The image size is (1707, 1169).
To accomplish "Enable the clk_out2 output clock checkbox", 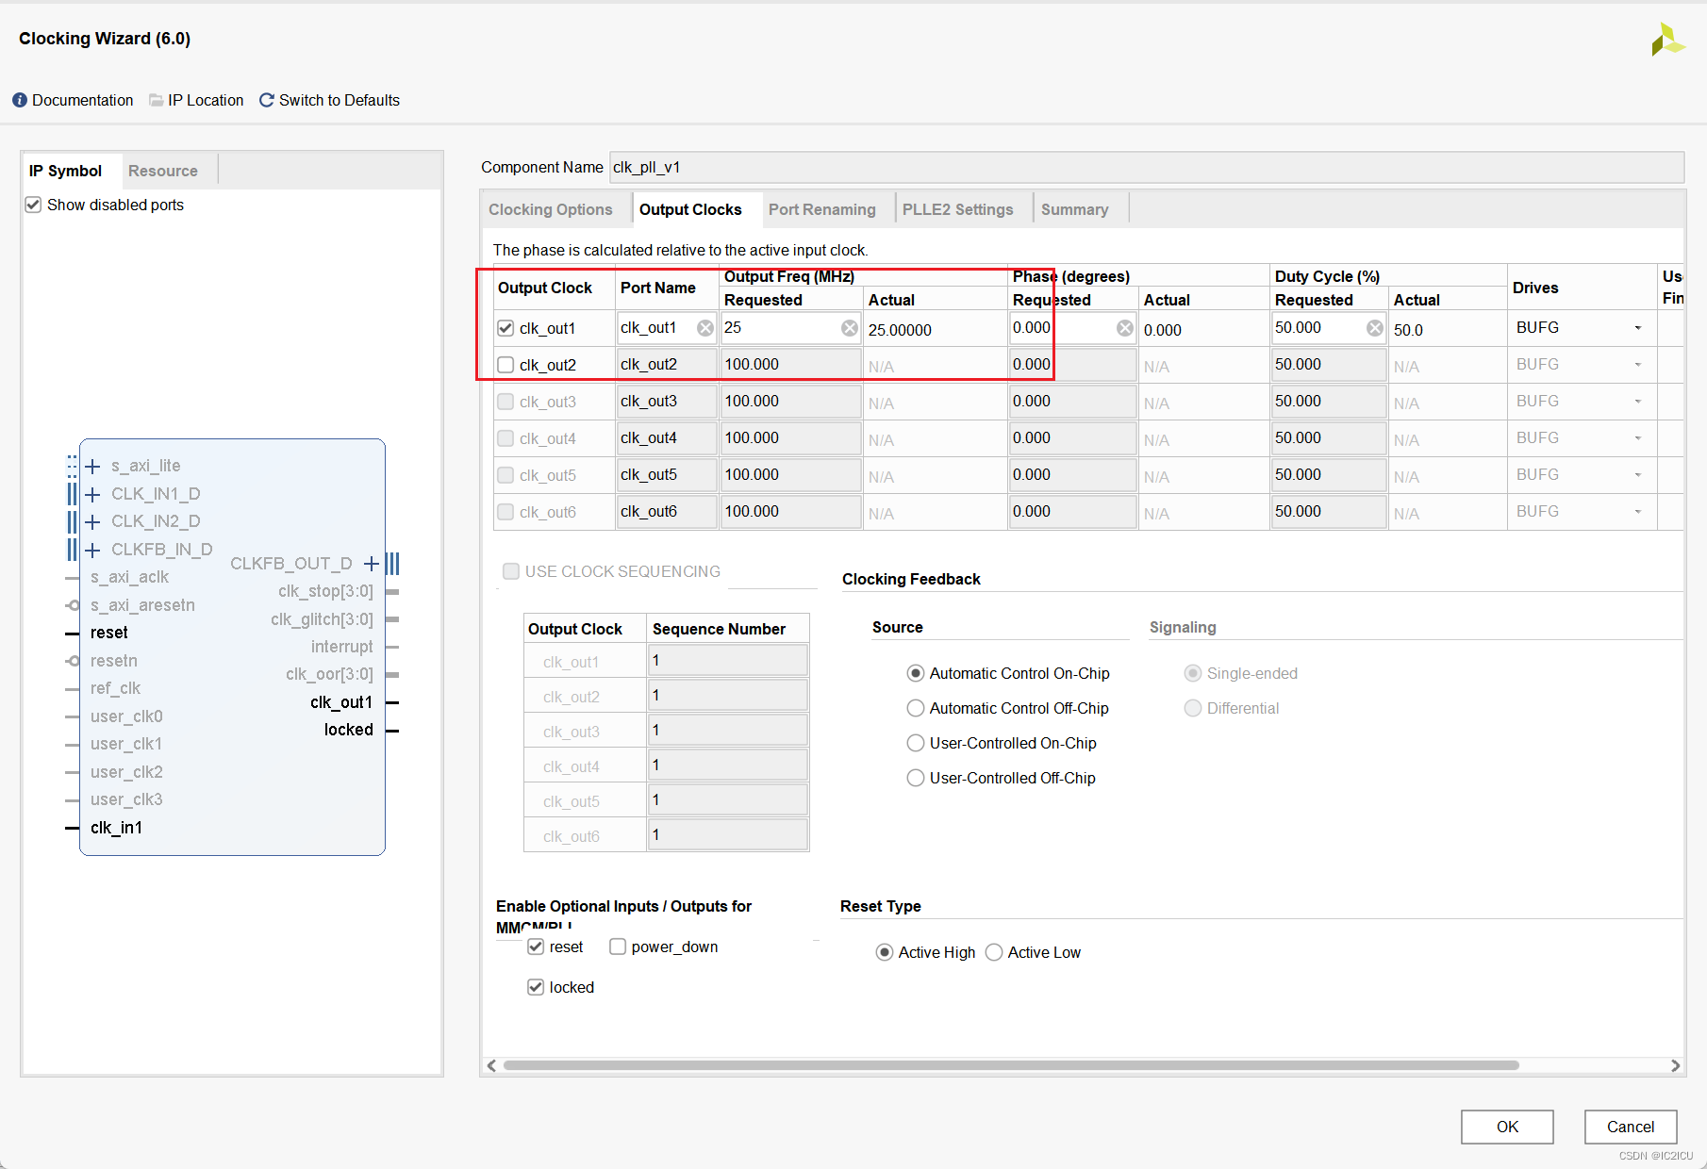I will (x=505, y=365).
